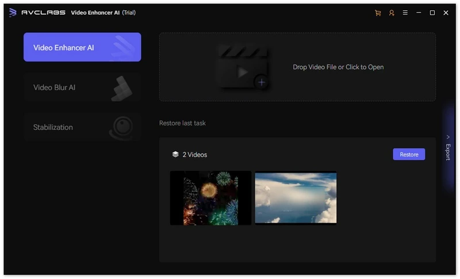
Task: Click the Restore last task label
Action: (182, 123)
